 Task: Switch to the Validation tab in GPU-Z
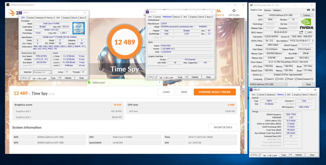pos(277,10)
